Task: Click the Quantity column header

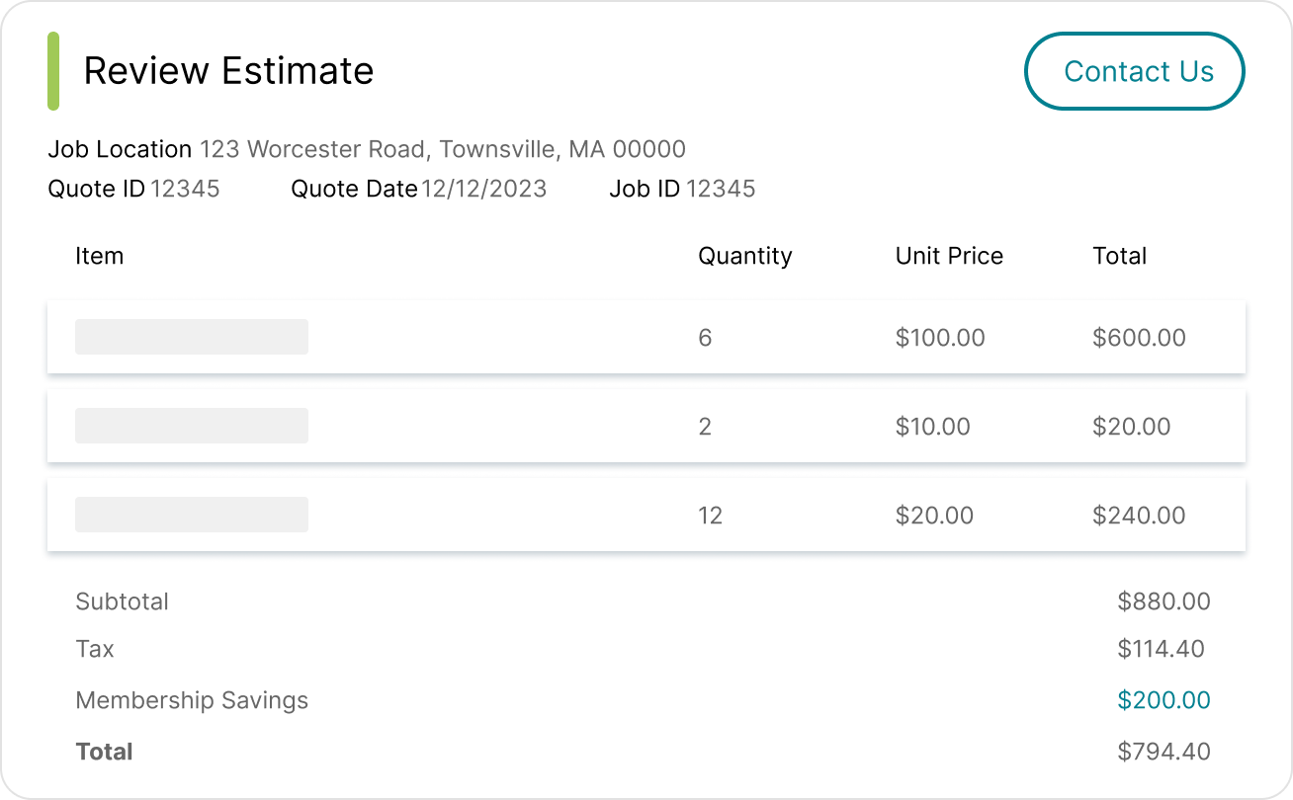Action: click(x=744, y=256)
